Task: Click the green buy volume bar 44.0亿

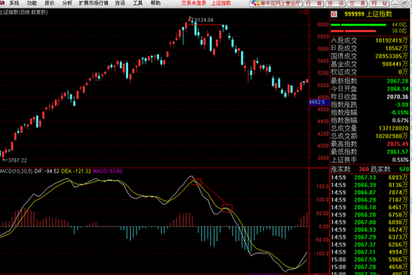Action: 358,25
